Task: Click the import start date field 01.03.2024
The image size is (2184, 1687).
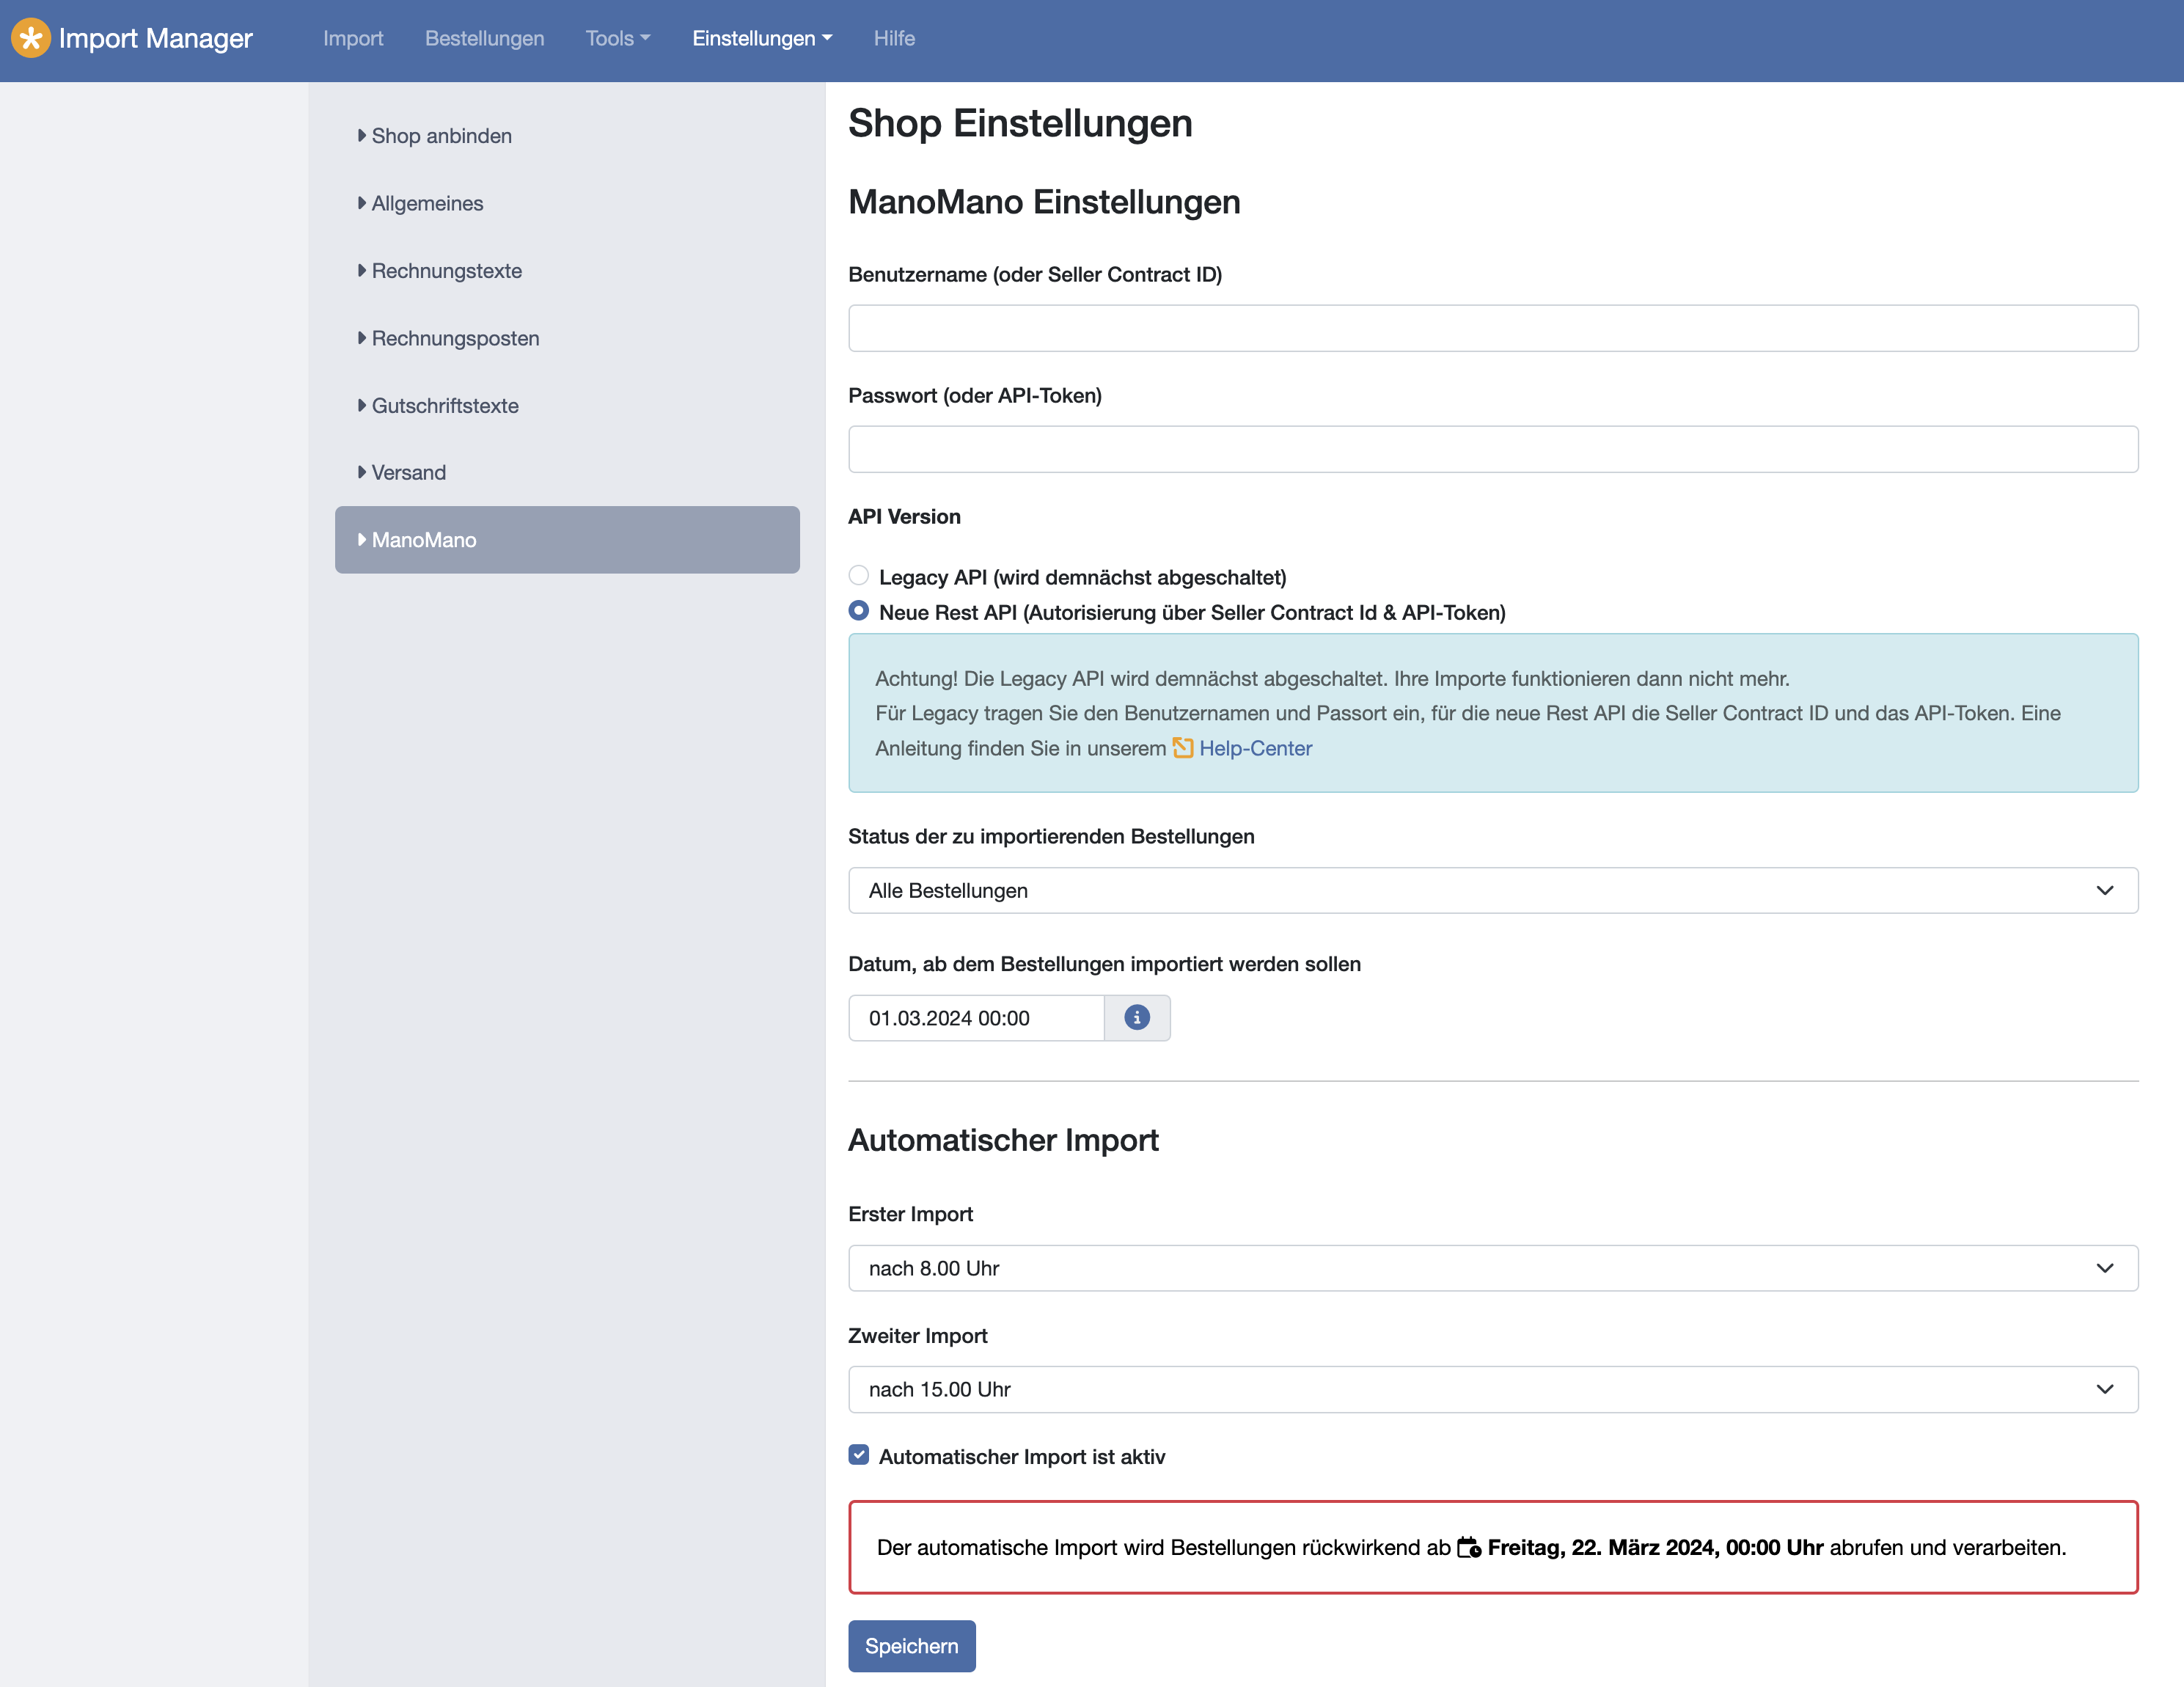Action: [x=976, y=1018]
